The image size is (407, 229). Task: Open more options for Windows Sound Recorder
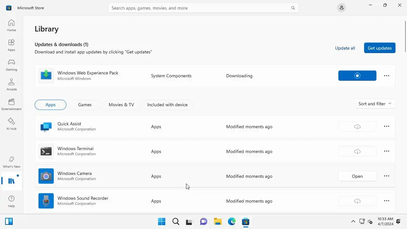(x=387, y=201)
